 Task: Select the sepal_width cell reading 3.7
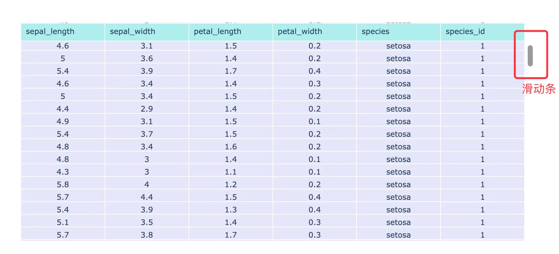coord(147,134)
